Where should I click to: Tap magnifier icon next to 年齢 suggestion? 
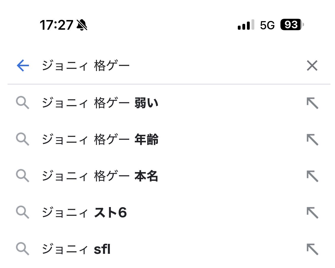pos(22,139)
